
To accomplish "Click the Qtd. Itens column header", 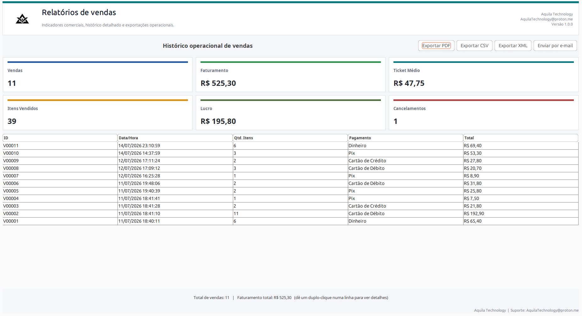I will point(290,138).
